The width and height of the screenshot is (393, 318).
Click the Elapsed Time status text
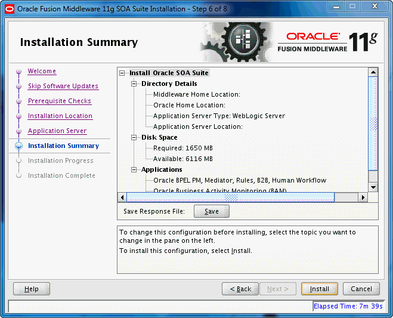tap(348, 306)
